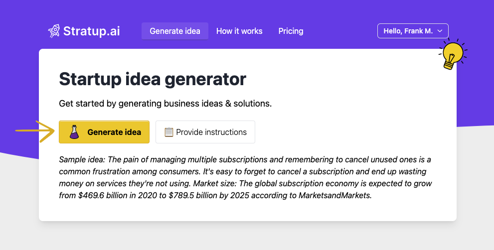
Task: Open the How it works page
Action: pos(239,31)
